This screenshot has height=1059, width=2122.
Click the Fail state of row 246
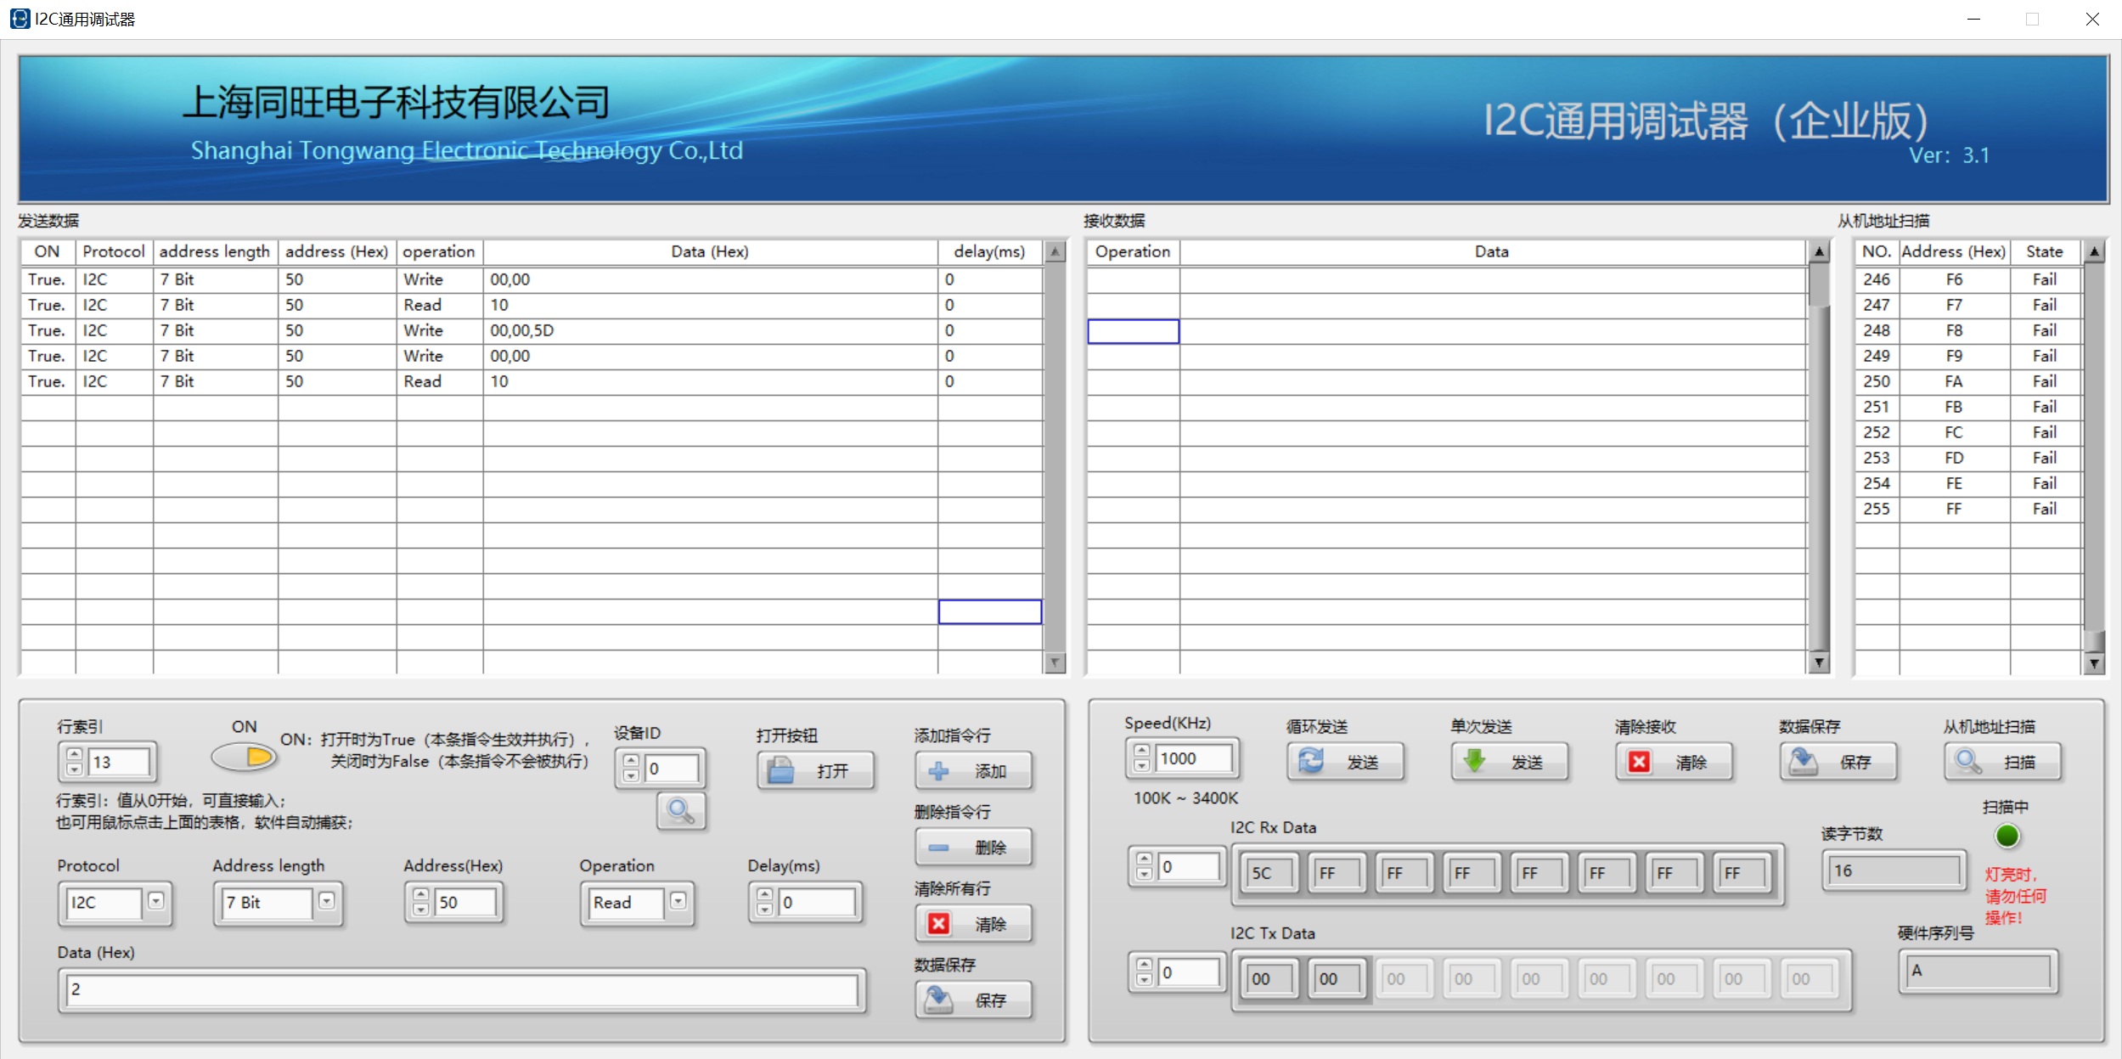(2045, 279)
